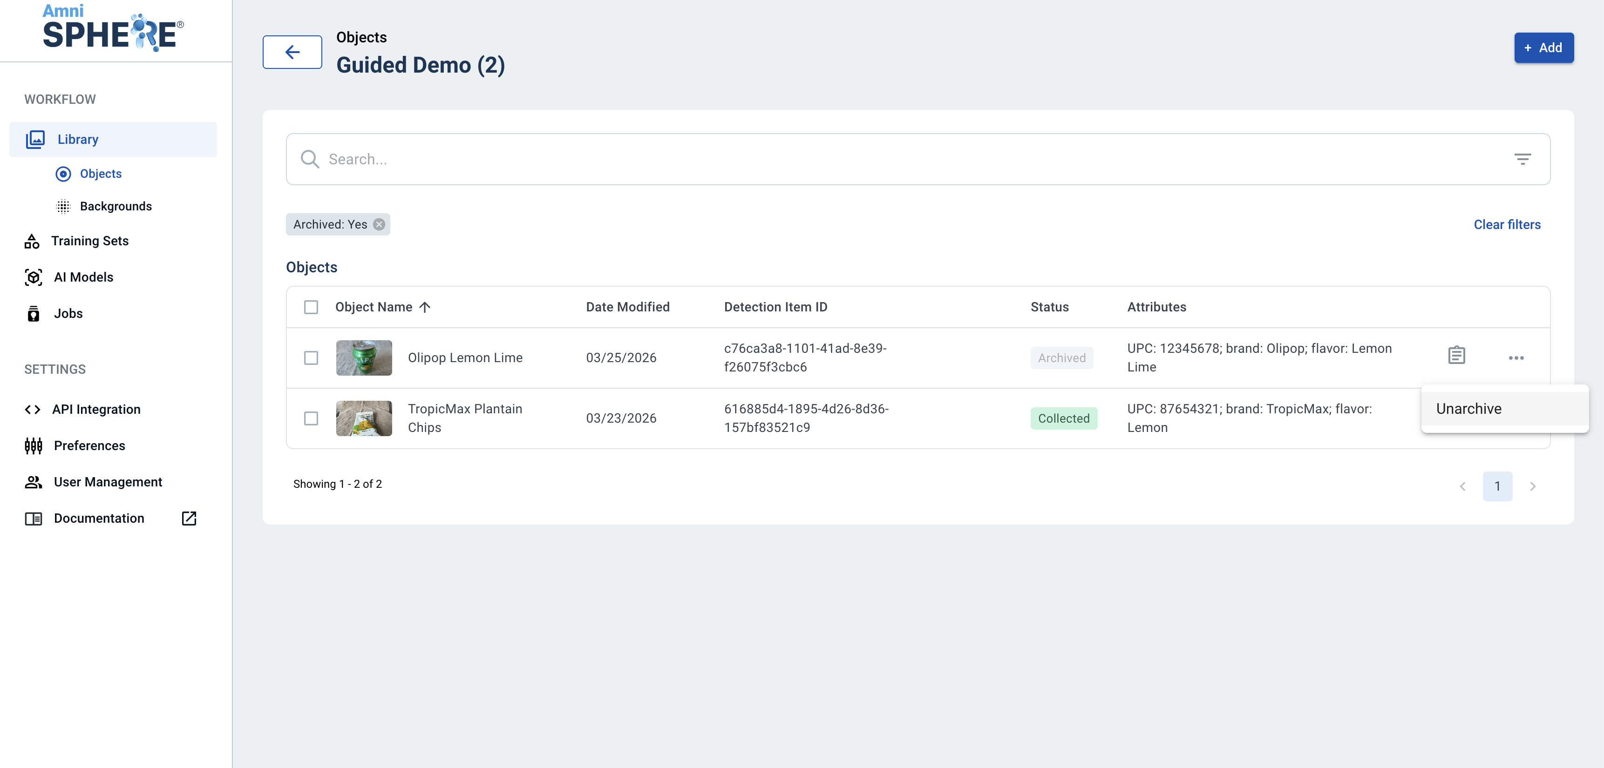1604x768 pixels.
Task: Open the filter options icon in search bar
Action: 1522,159
